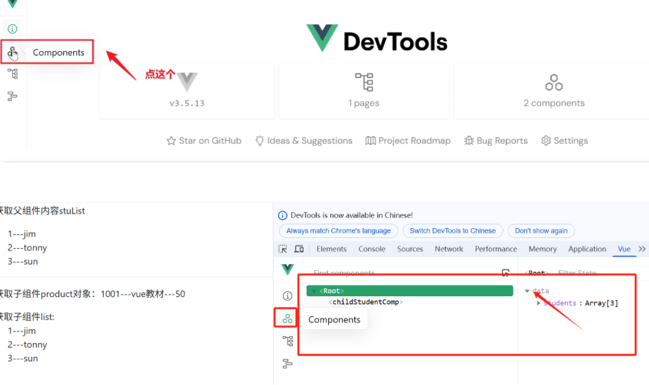Click info icon in the language banner
The image size is (649, 385).
(282, 215)
